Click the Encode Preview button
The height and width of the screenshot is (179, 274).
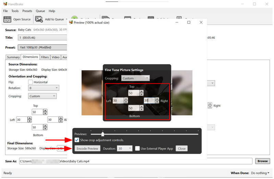click(87, 148)
